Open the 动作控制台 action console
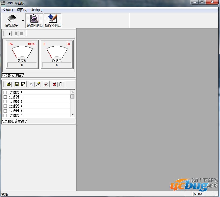220x197 pixels. coord(53,21)
